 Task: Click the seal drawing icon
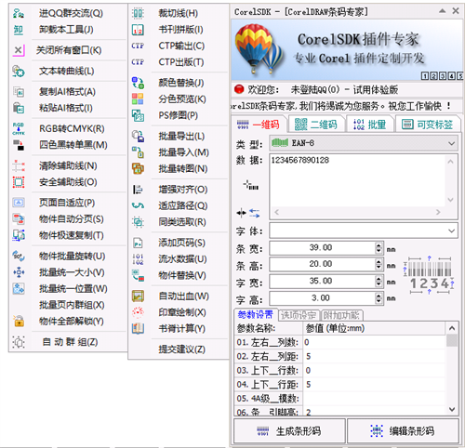coord(138,312)
